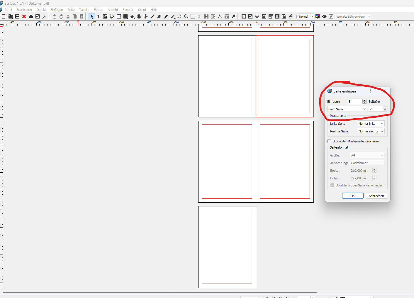Click the Abbrechen button
The width and height of the screenshot is (414, 298).
376,196
